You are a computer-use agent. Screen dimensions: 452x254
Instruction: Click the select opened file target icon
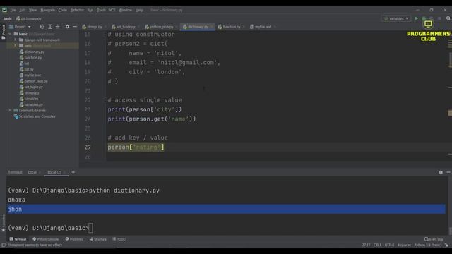pyautogui.click(x=42, y=27)
